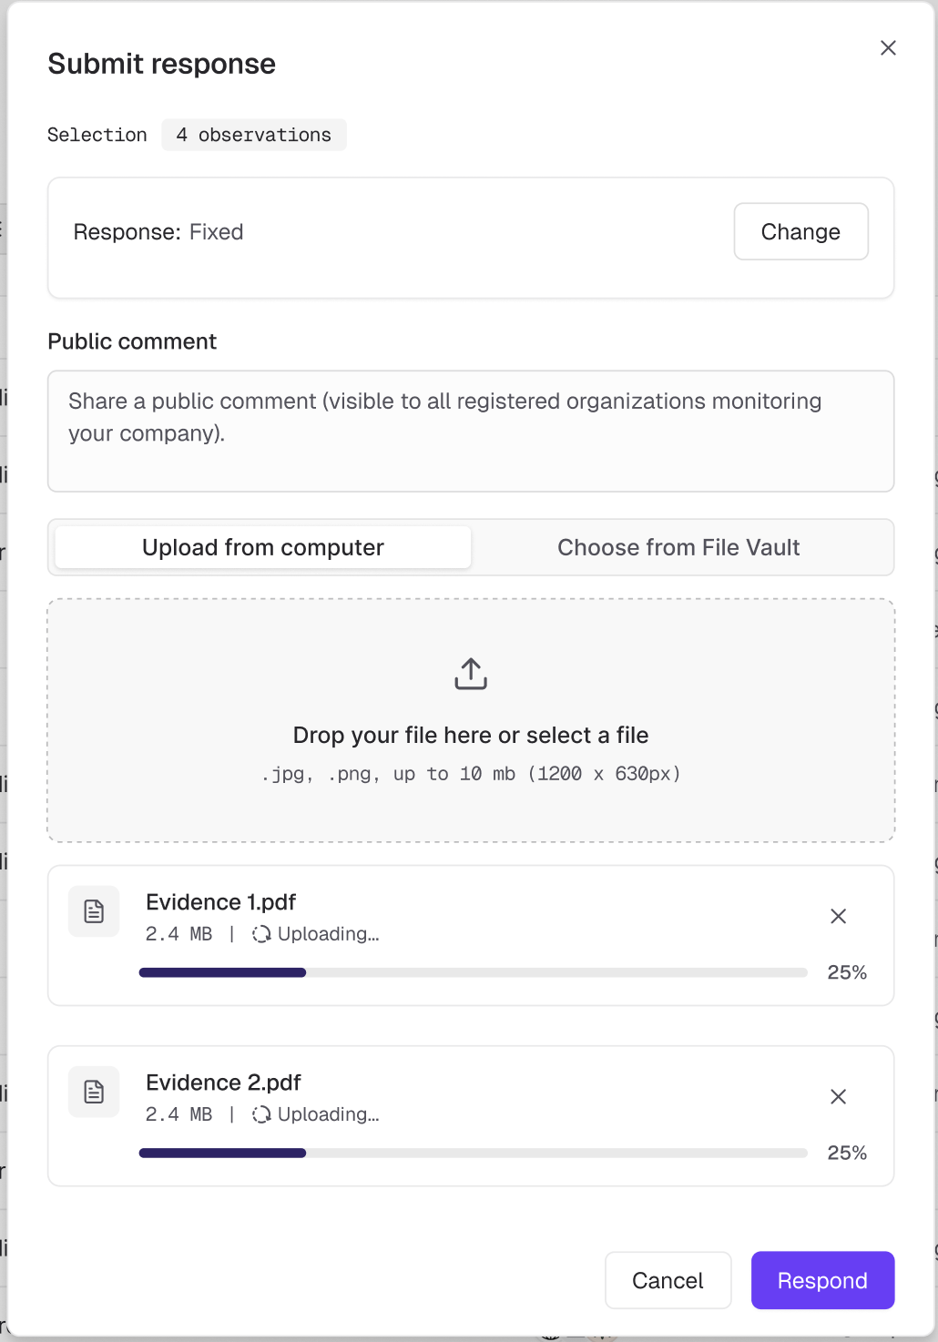Click the Evidence 2.pdf upload progress bar
Screen dimensions: 938x1342
click(473, 1153)
